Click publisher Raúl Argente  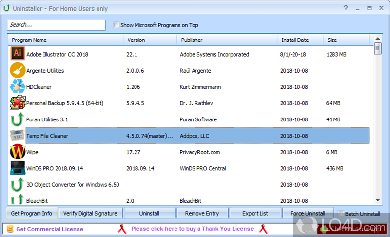[195, 71]
